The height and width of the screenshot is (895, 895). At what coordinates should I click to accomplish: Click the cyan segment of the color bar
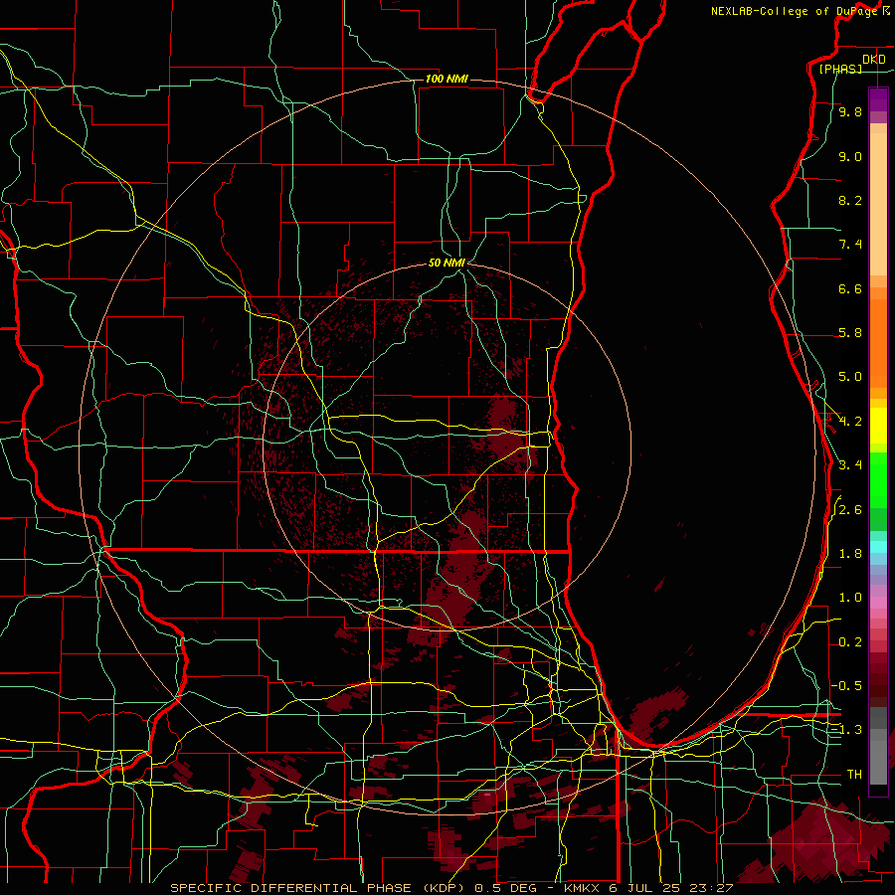click(878, 547)
